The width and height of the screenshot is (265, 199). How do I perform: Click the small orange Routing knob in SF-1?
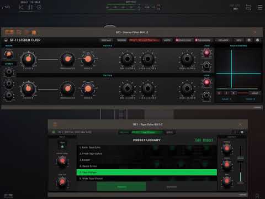click(x=9, y=54)
